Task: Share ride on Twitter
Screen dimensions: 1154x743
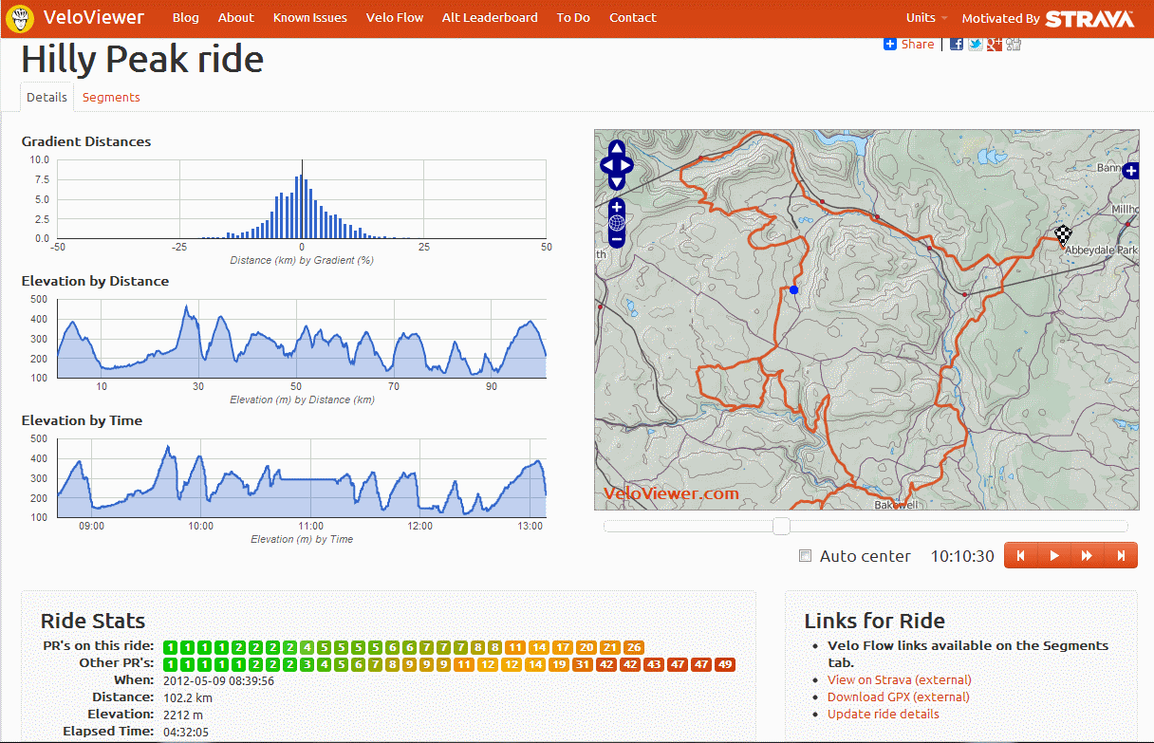Action: click(x=976, y=45)
